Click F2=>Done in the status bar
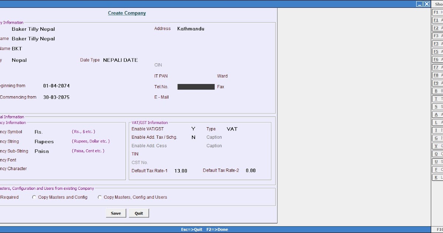This screenshot has height=233, width=443. coord(217,229)
